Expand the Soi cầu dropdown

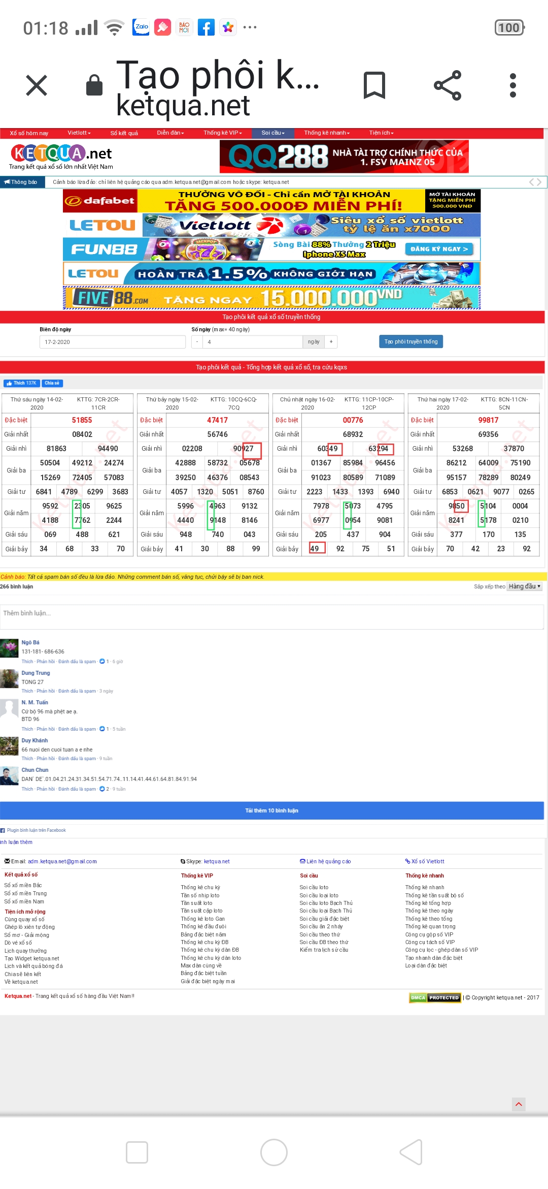coord(273,133)
